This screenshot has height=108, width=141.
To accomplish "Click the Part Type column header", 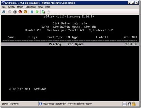I will [55, 37].
